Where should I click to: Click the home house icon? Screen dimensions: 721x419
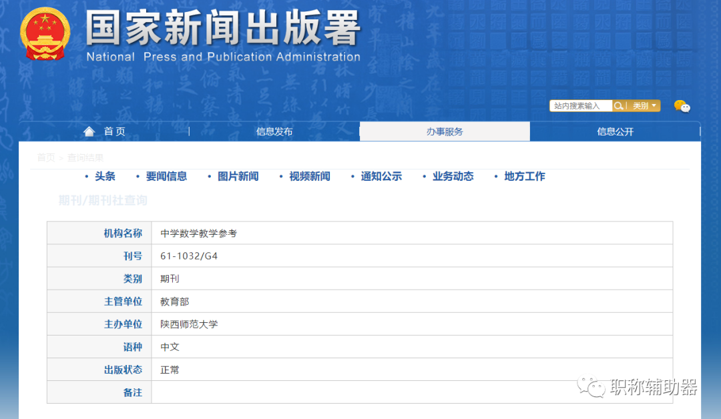point(89,132)
